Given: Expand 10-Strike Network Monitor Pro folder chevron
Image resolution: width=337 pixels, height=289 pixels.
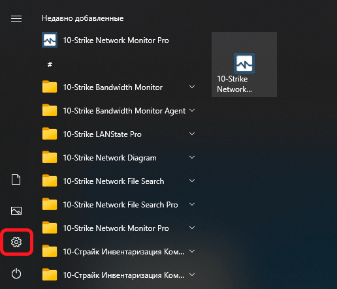Looking at the screenshot, I should [x=192, y=228].
